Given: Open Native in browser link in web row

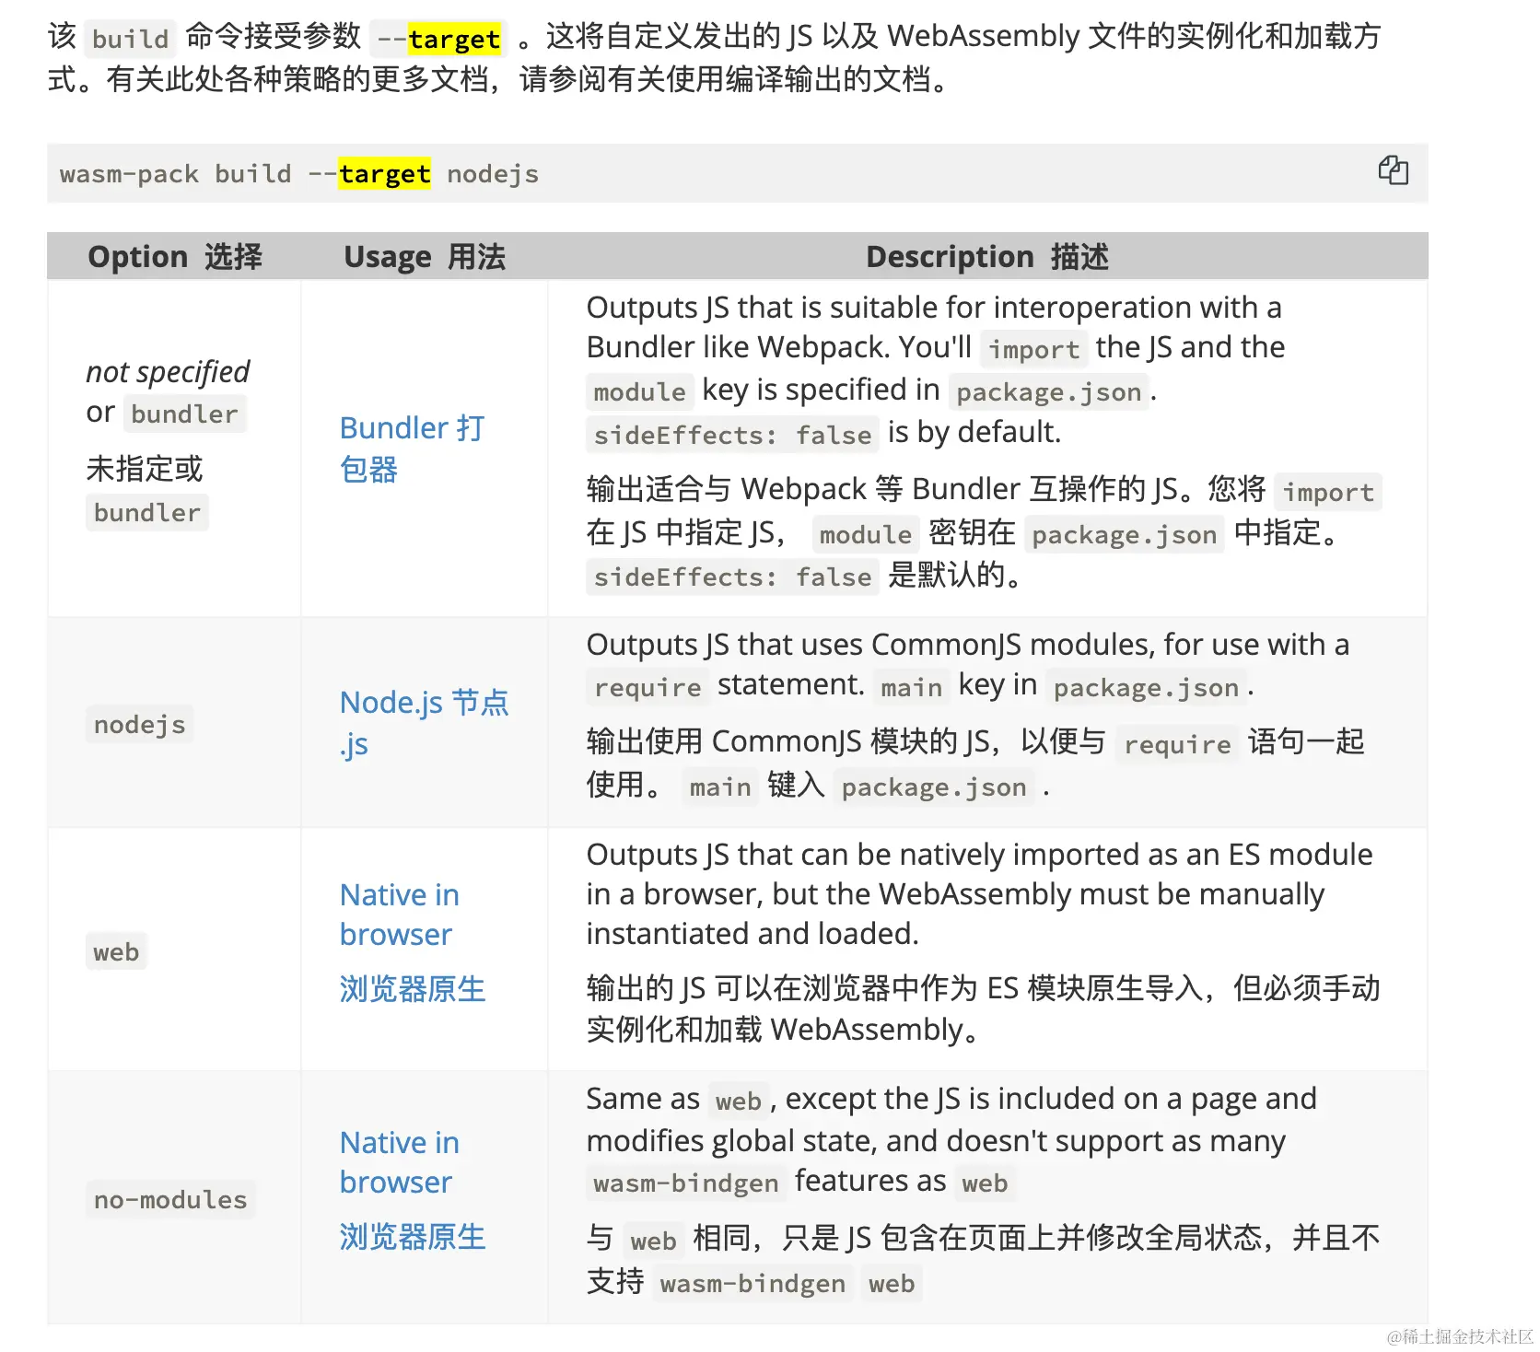Looking at the screenshot, I should [x=399, y=915].
